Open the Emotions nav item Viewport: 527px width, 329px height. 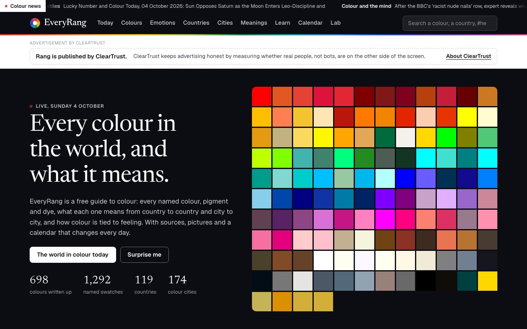click(x=162, y=23)
